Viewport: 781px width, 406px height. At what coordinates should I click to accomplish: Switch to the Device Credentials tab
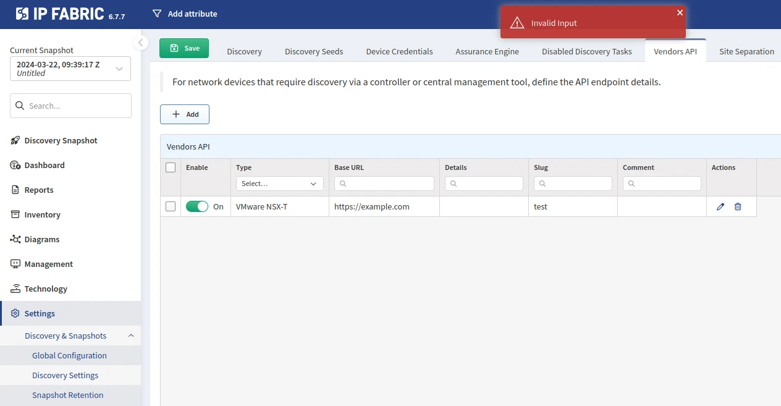(399, 51)
